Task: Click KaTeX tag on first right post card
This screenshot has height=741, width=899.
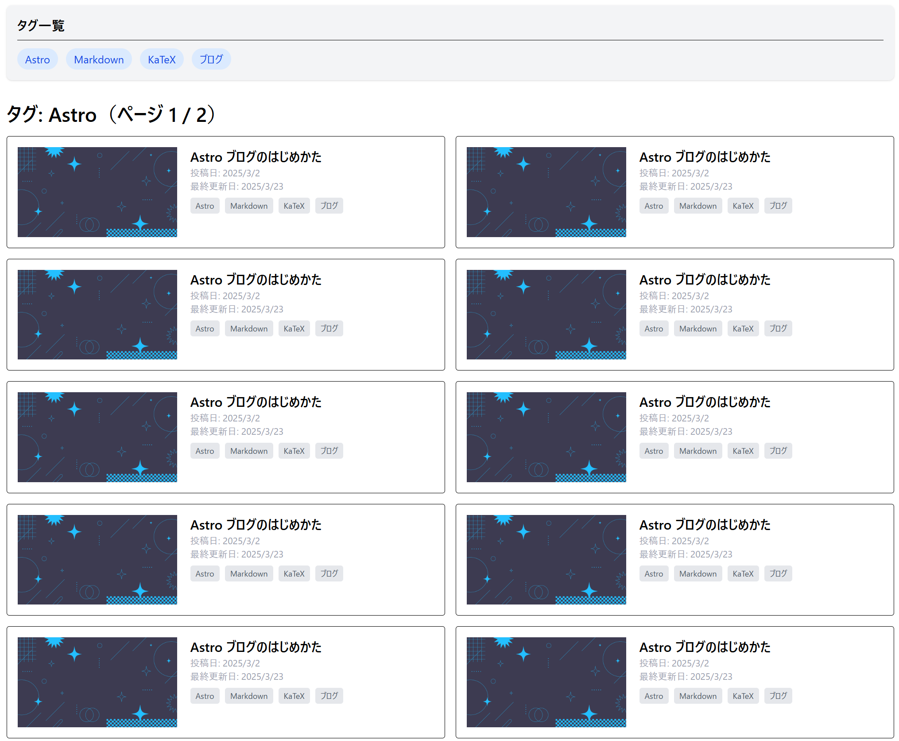Action: 743,206
